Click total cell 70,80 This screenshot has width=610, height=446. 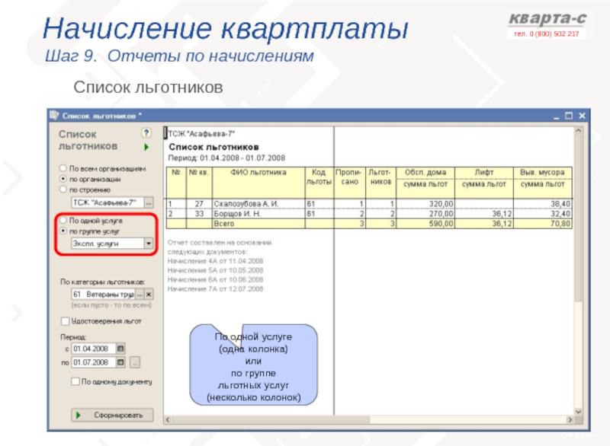point(542,224)
